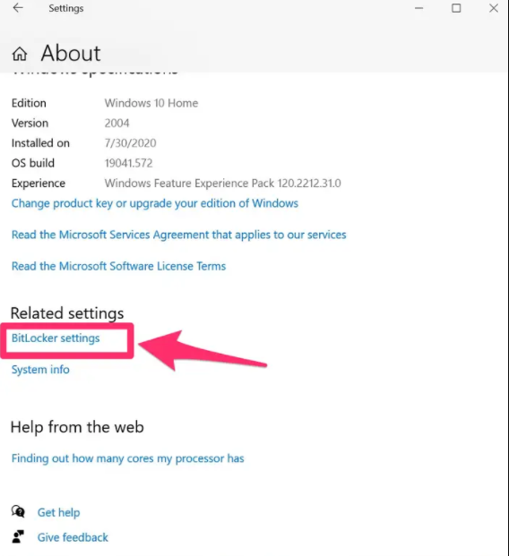Open BitLocker settings
Screen dimensions: 509x556
point(56,338)
